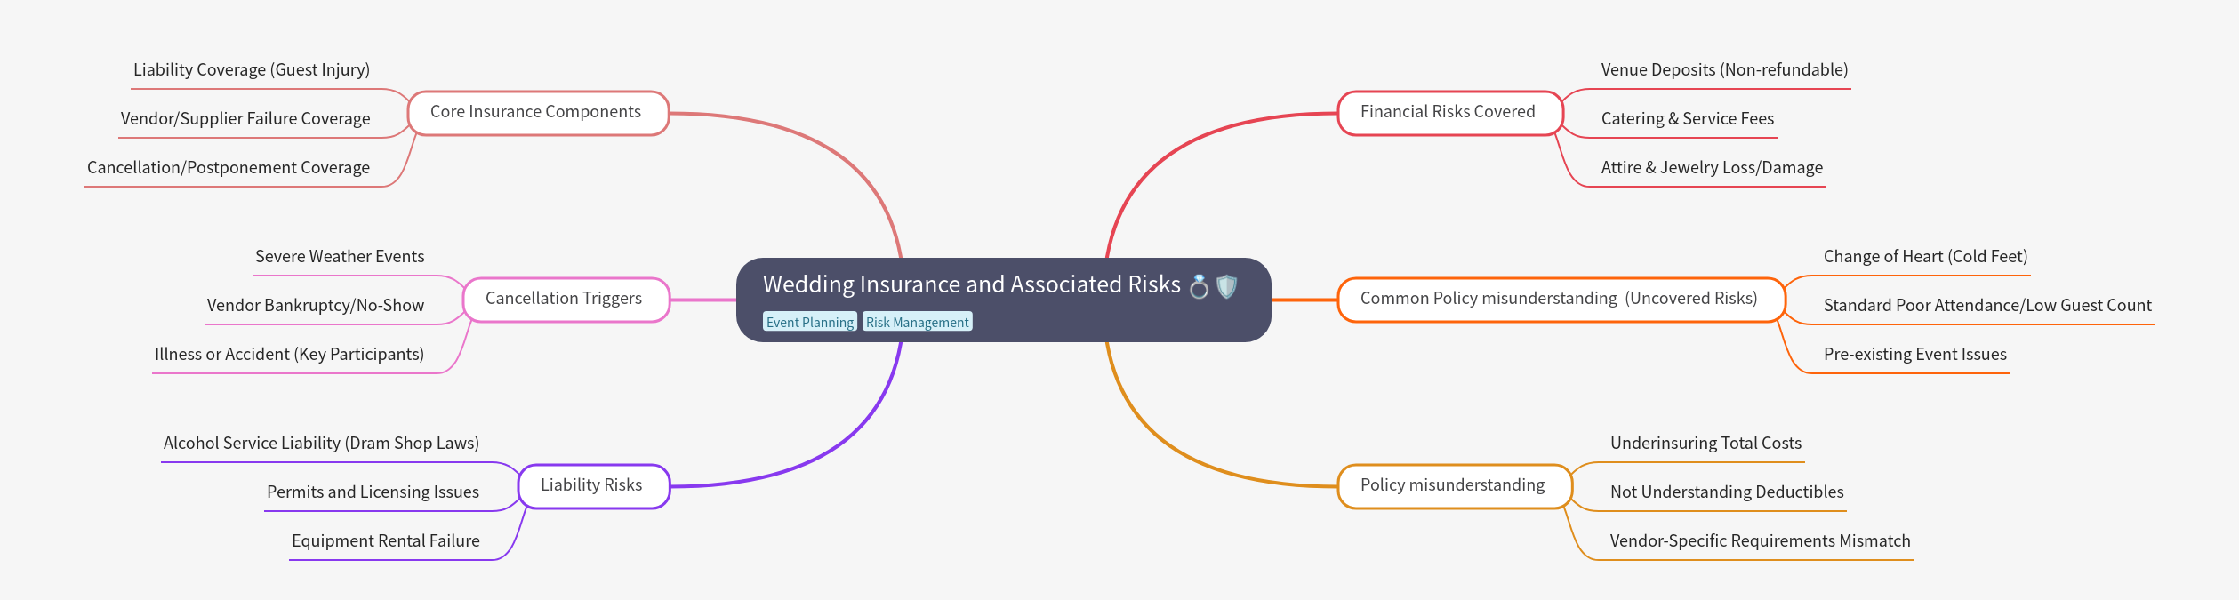
Task: Select the Financial Risks Covered node
Action: (1448, 113)
